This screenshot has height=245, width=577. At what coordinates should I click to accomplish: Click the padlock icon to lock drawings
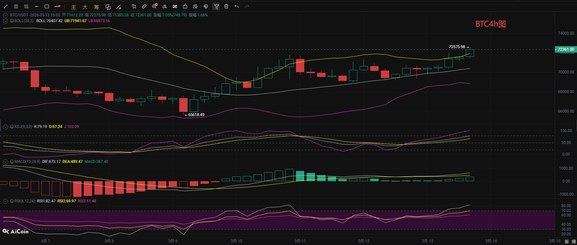185,6
